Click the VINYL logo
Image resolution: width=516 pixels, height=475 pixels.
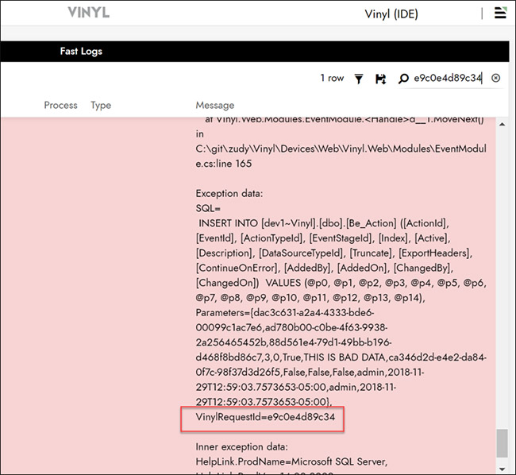pyautogui.click(x=89, y=14)
